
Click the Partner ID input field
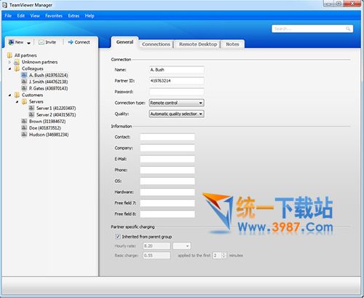176,81
